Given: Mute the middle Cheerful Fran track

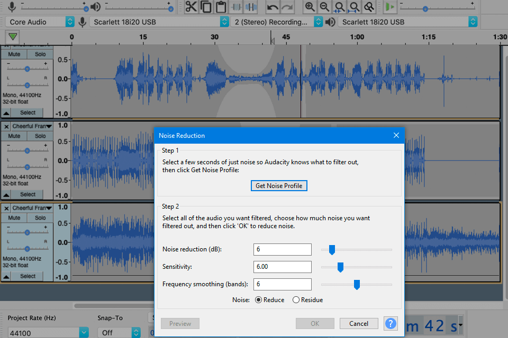Looking at the screenshot, I should point(14,136).
